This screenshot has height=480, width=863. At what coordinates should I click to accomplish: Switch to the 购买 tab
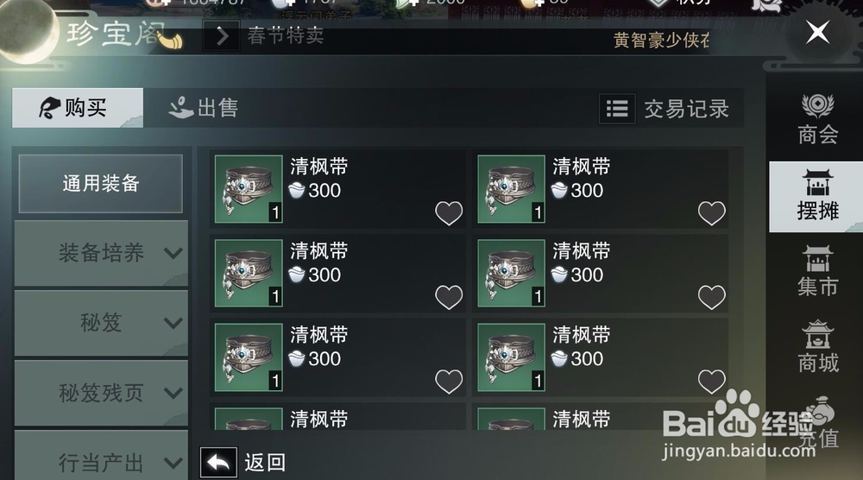click(x=78, y=108)
